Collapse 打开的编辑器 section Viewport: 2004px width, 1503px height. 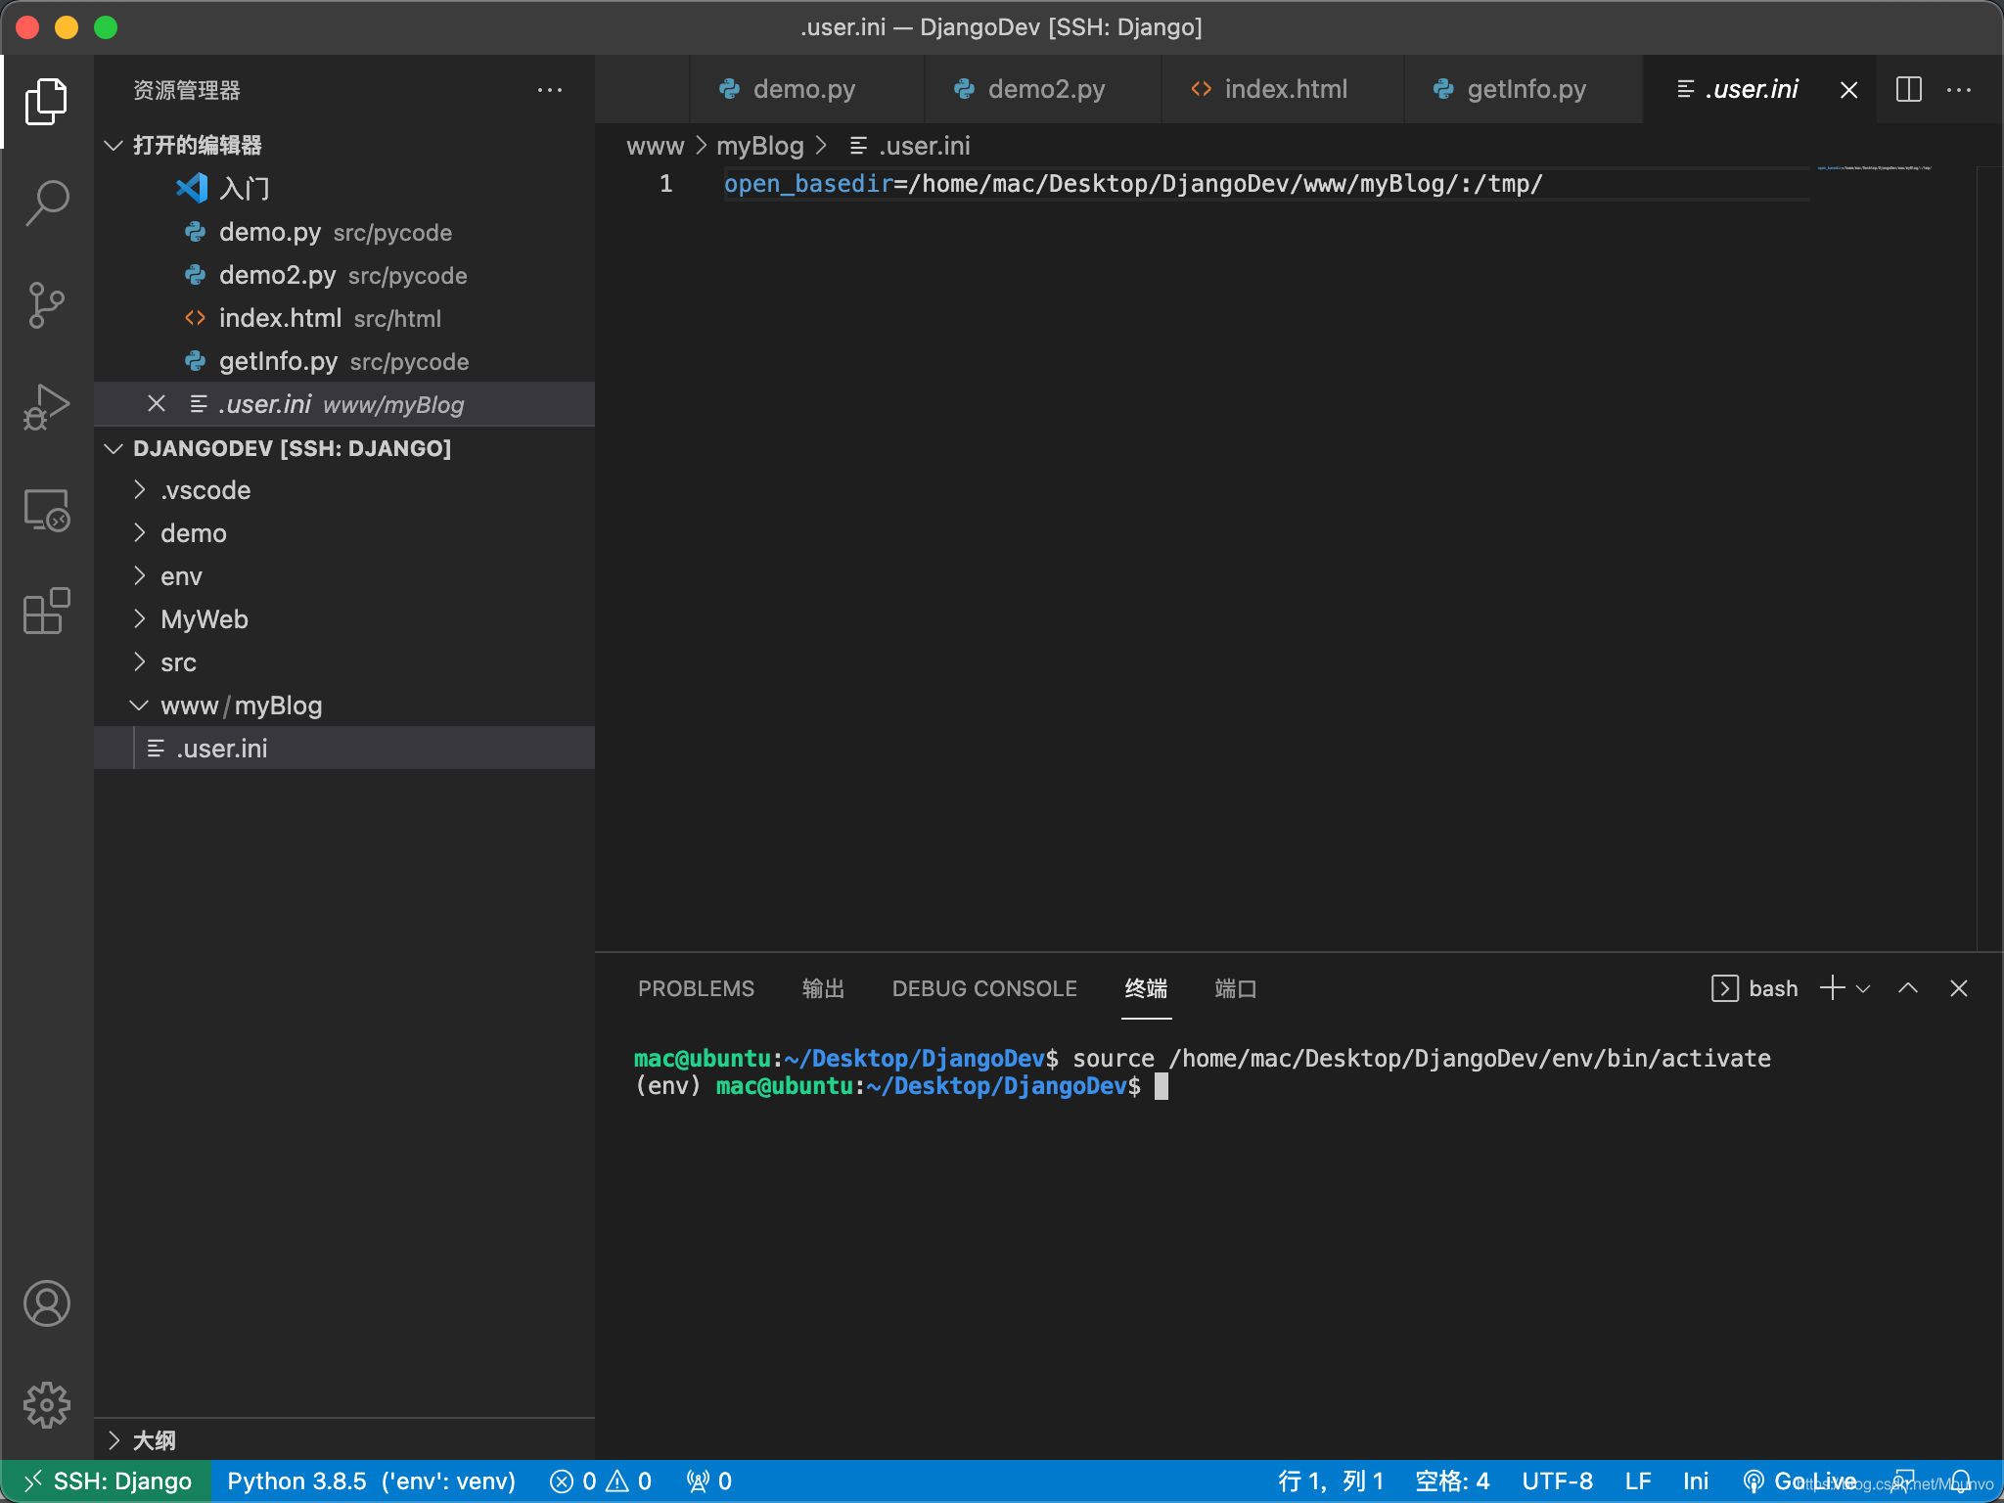344,145
